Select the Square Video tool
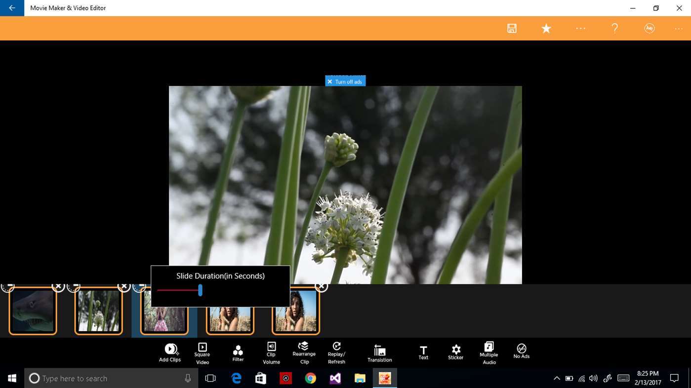The height and width of the screenshot is (388, 691). [202, 347]
